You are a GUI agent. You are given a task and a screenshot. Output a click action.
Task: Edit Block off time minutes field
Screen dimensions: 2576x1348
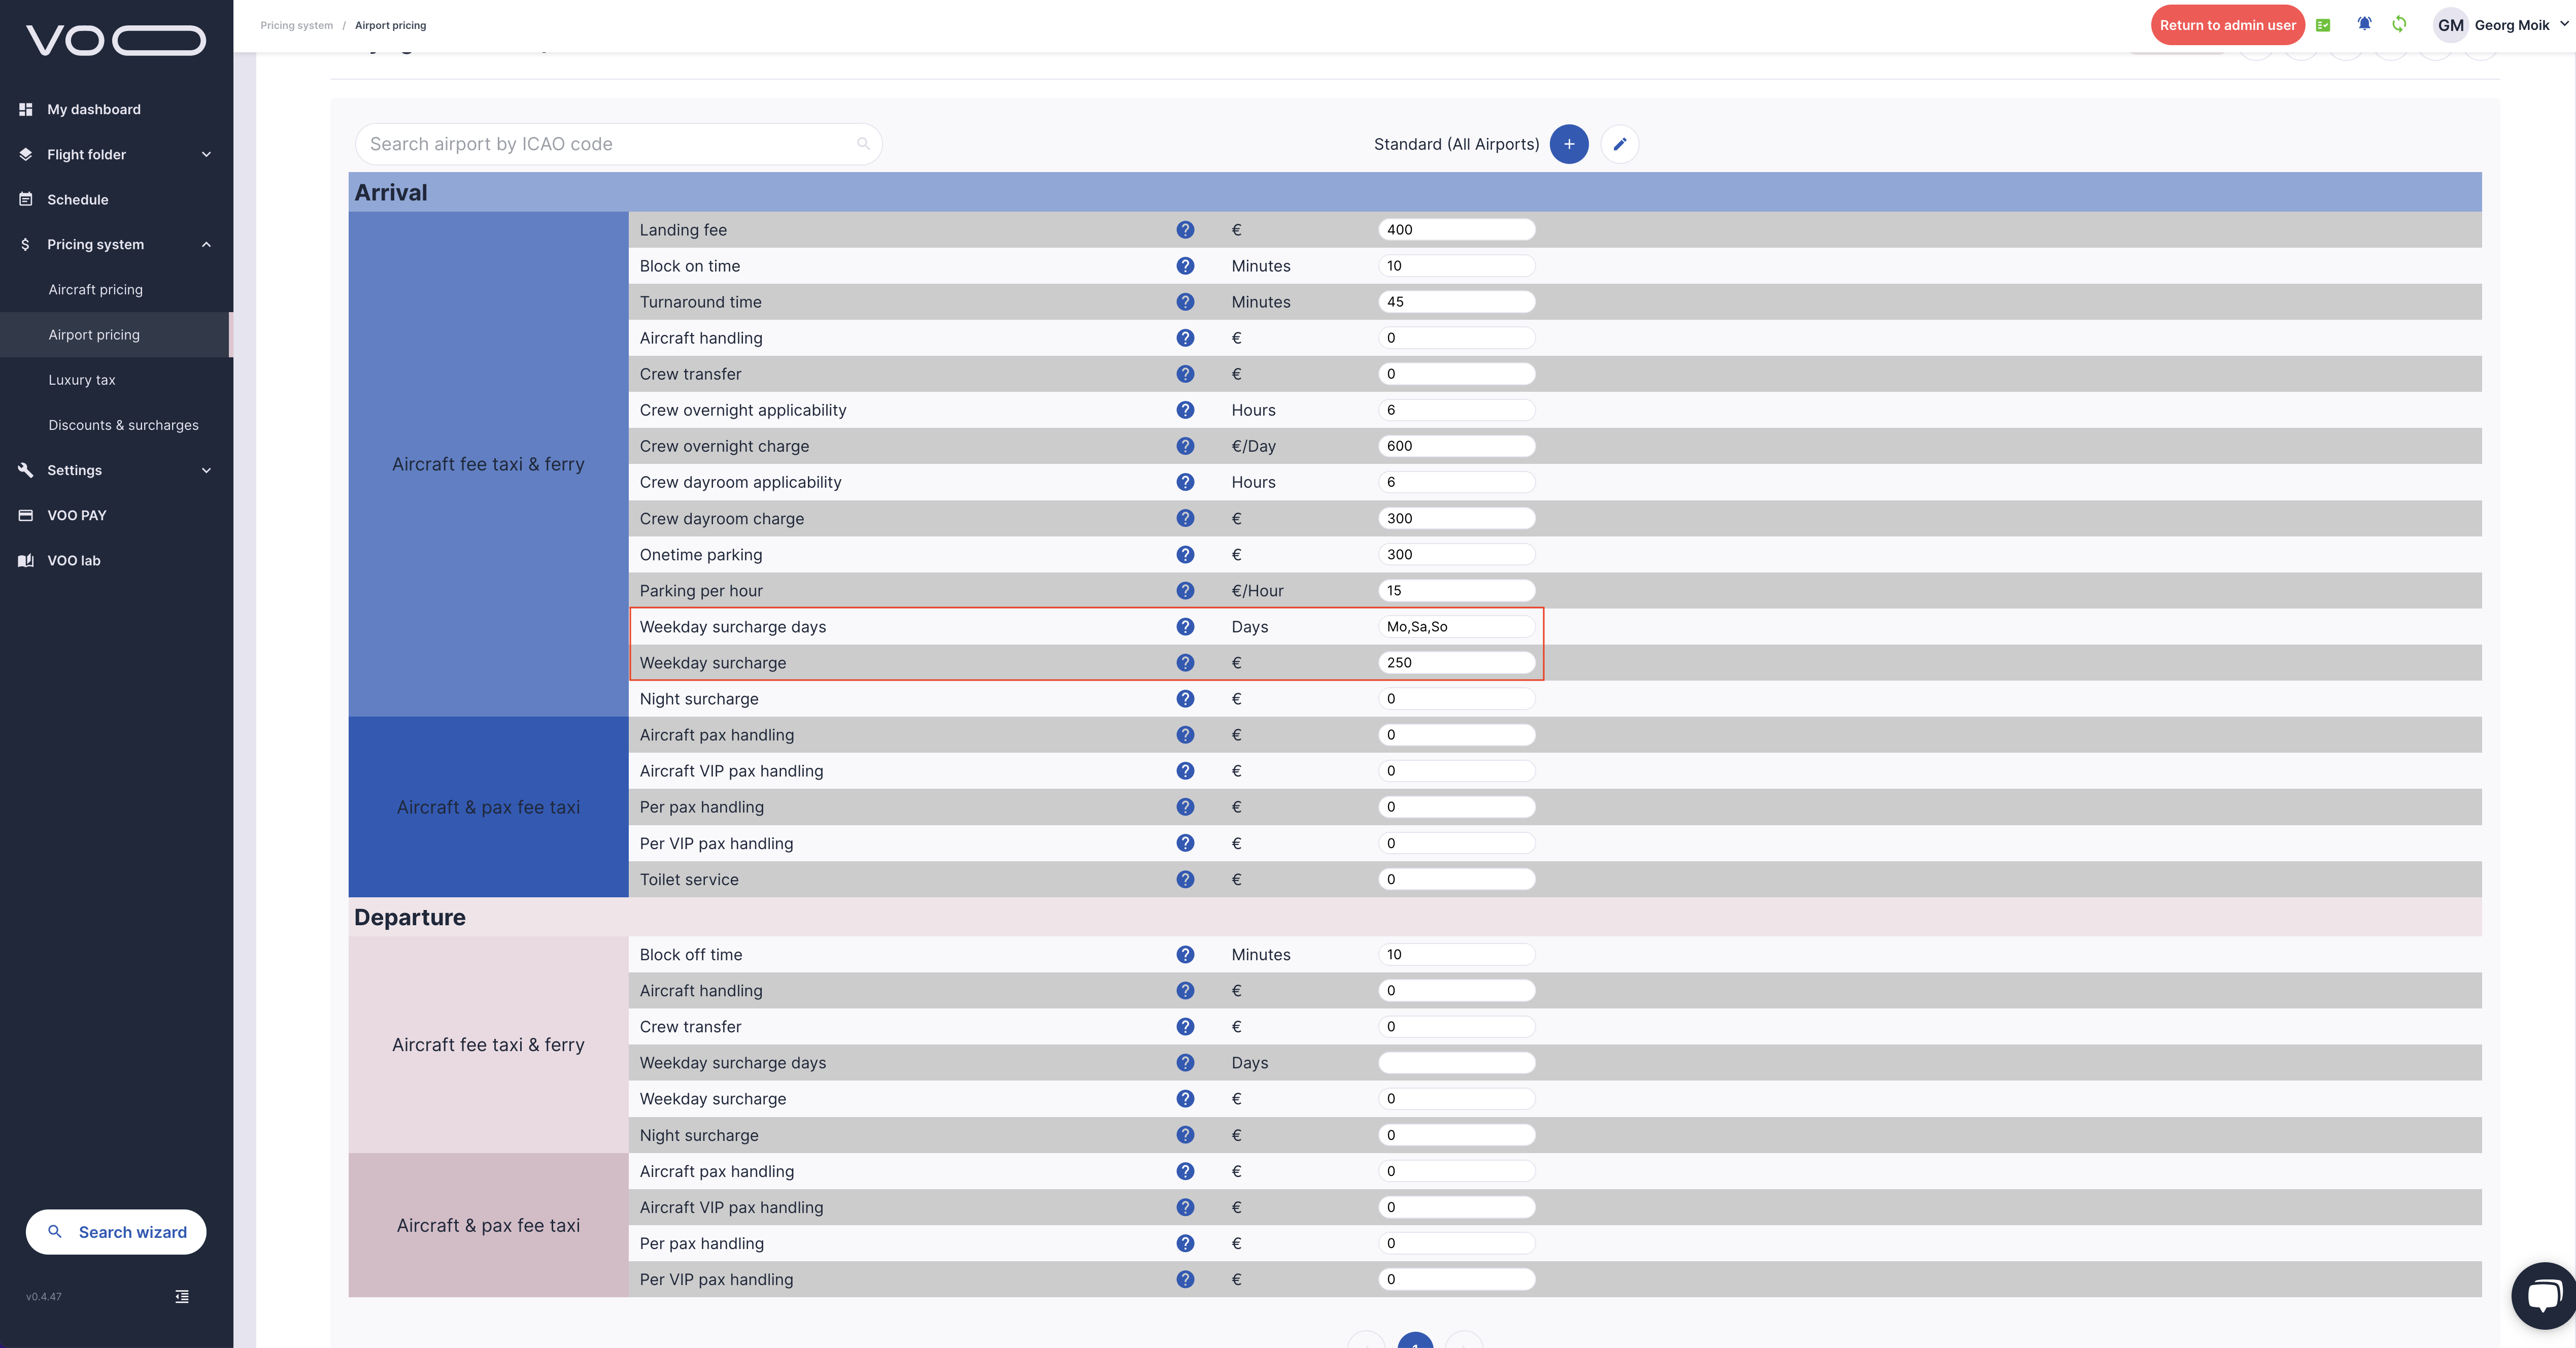click(1456, 954)
